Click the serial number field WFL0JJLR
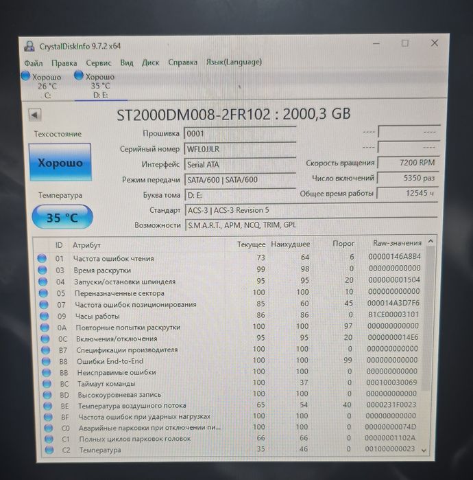The image size is (473, 480). (240, 149)
